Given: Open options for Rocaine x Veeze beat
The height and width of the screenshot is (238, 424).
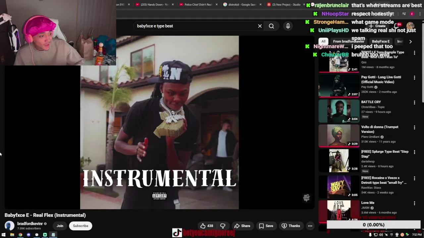Looking at the screenshot, I should click(414, 178).
